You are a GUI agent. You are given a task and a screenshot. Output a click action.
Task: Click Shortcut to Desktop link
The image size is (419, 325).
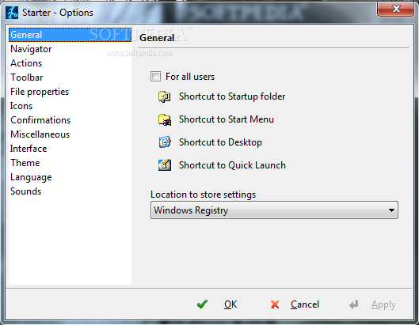(220, 142)
